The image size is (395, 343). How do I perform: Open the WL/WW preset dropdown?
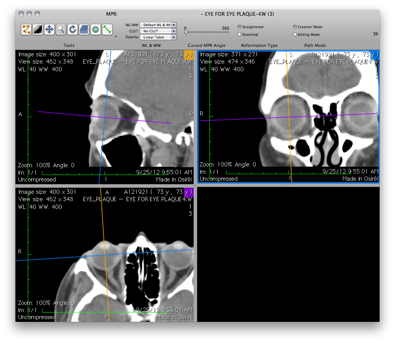click(x=158, y=25)
